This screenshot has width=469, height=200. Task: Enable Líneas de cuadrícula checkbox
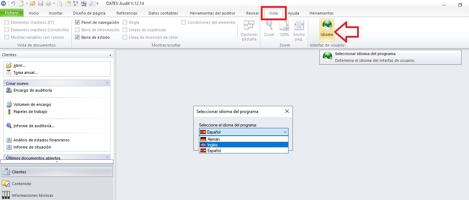(x=125, y=30)
